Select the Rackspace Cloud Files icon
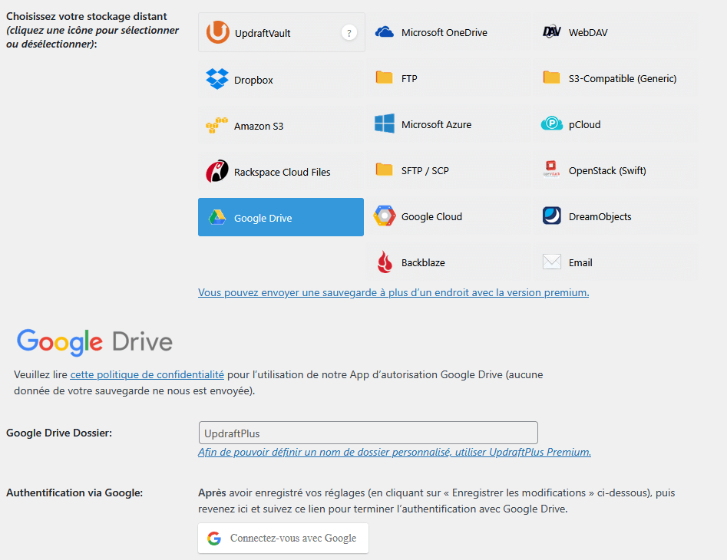The image size is (727, 560). 217,171
